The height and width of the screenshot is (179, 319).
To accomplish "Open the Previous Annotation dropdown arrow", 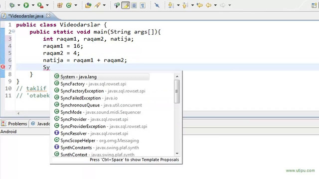I will (192, 5).
